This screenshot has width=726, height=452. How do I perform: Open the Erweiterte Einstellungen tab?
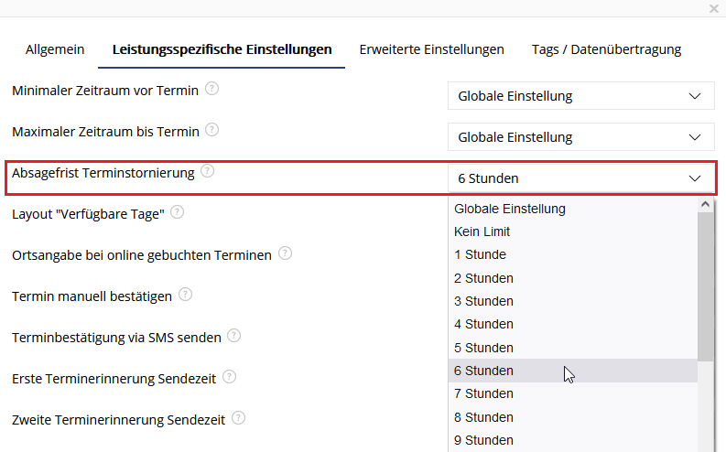point(431,49)
